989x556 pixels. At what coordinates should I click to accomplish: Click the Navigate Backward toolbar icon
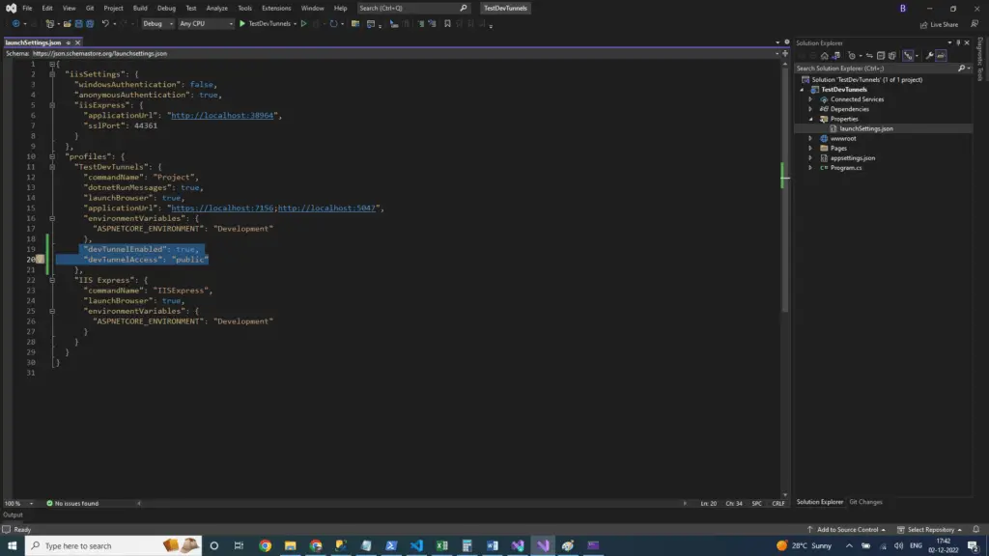pyautogui.click(x=15, y=24)
